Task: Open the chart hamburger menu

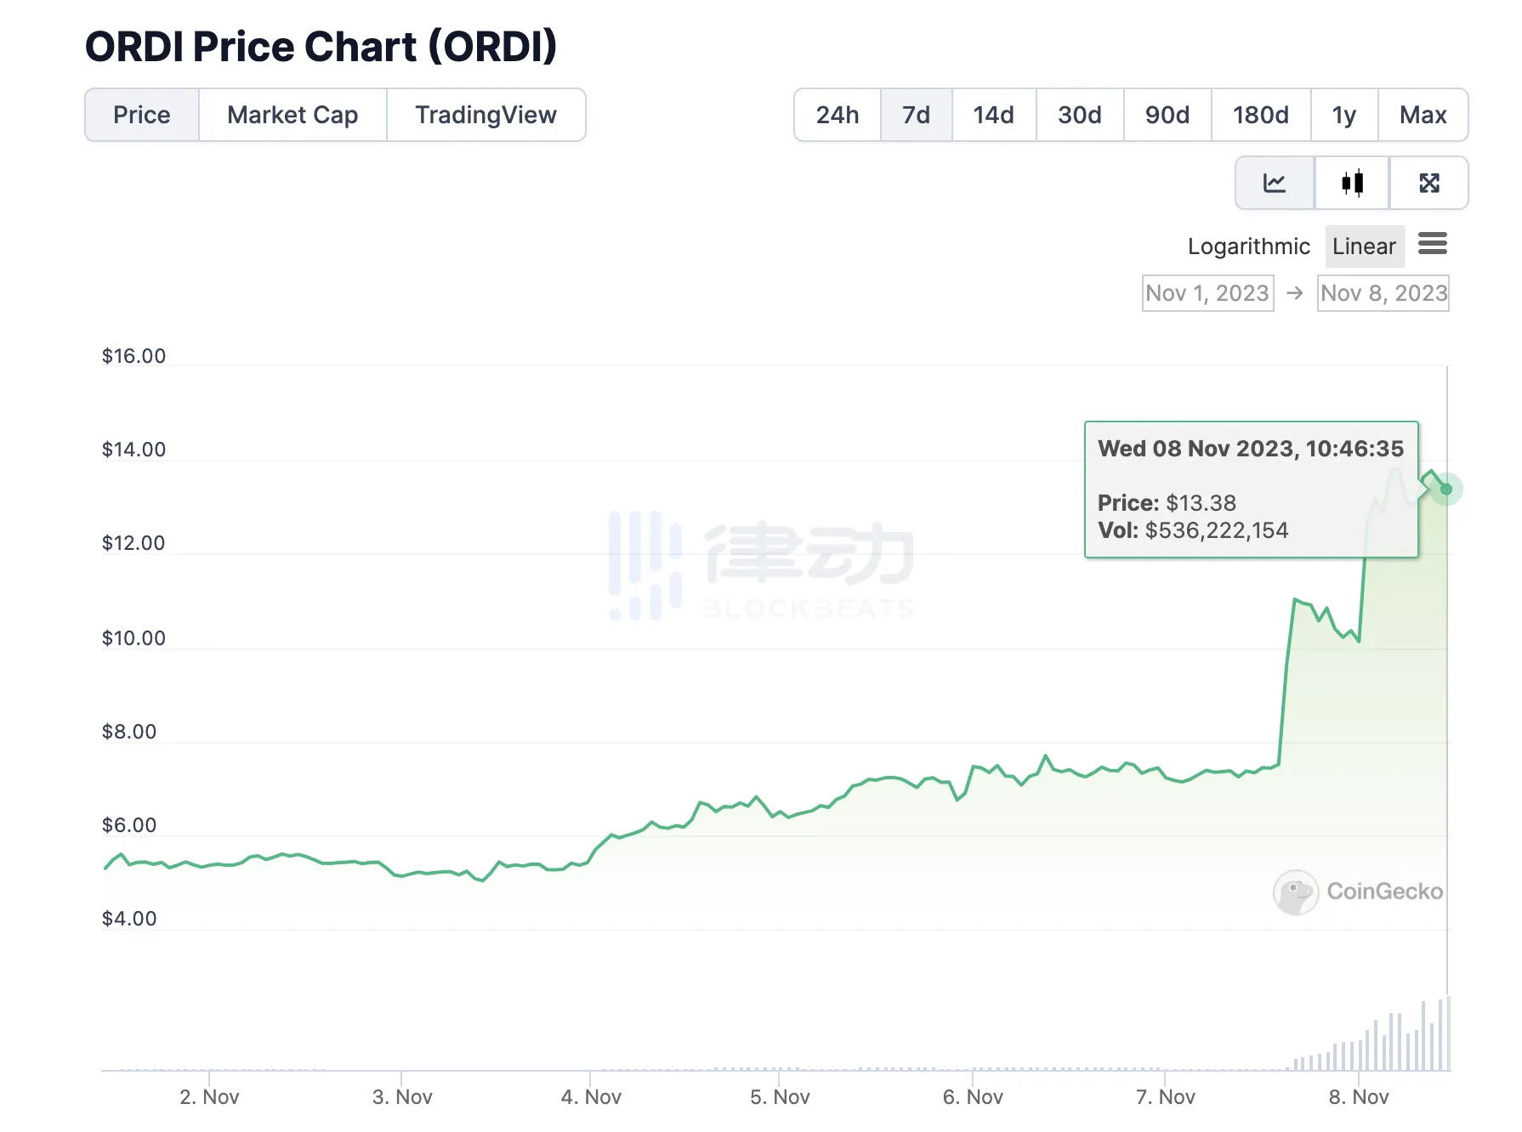Action: [x=1432, y=245]
